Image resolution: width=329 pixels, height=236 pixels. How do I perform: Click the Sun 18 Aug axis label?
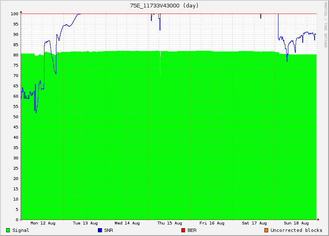click(296, 223)
